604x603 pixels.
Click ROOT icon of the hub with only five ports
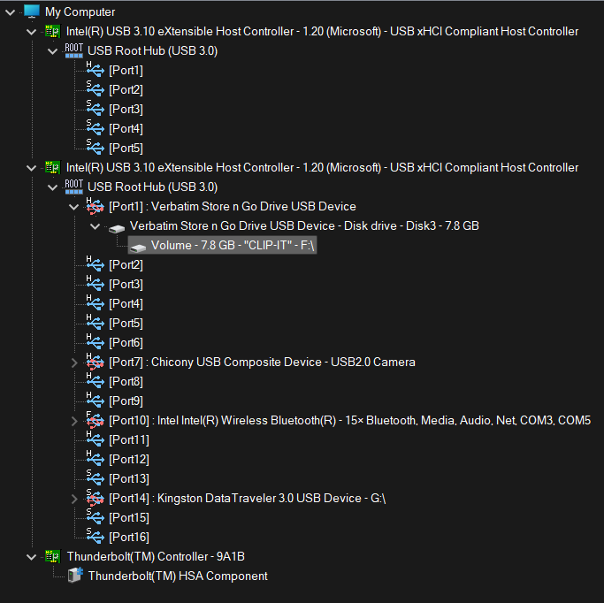(x=73, y=50)
